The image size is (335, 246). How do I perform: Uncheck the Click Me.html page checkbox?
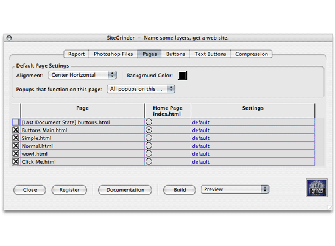pyautogui.click(x=16, y=161)
